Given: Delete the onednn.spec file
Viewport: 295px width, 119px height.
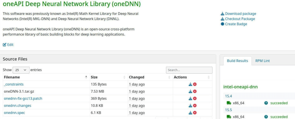Looking at the screenshot, I should [x=195, y=113].
